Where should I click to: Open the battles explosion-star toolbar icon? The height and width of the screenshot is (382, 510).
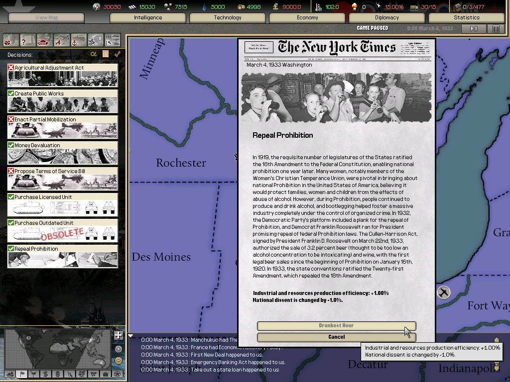click(x=96, y=41)
